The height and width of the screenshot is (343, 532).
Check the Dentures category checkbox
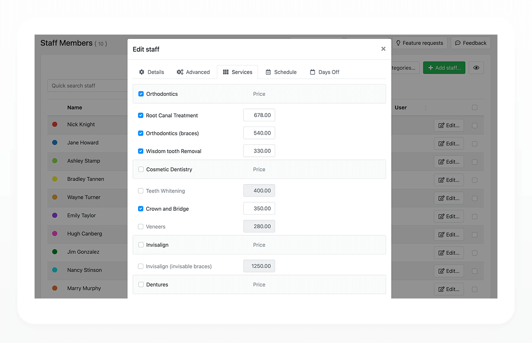point(141,284)
